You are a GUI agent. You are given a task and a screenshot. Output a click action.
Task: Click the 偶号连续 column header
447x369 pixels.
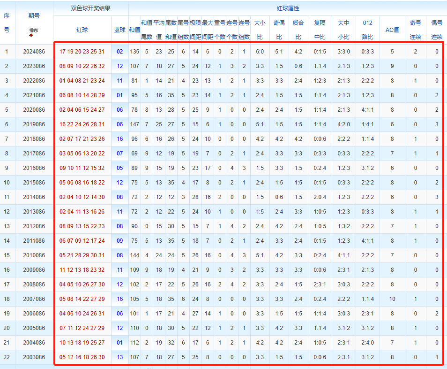click(437, 30)
